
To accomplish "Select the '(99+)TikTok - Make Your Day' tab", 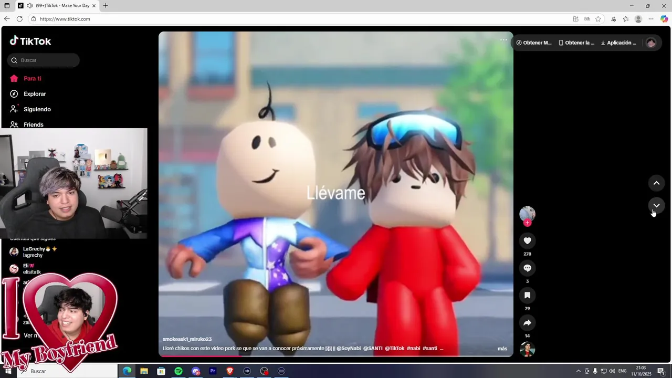I will coord(57,6).
